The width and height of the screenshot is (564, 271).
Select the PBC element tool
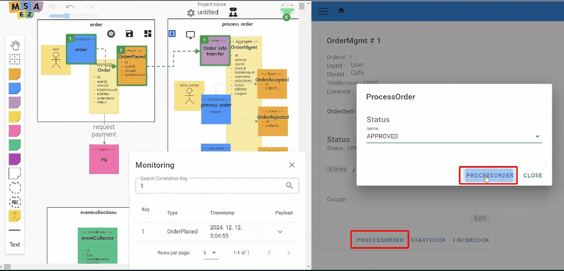click(15, 202)
